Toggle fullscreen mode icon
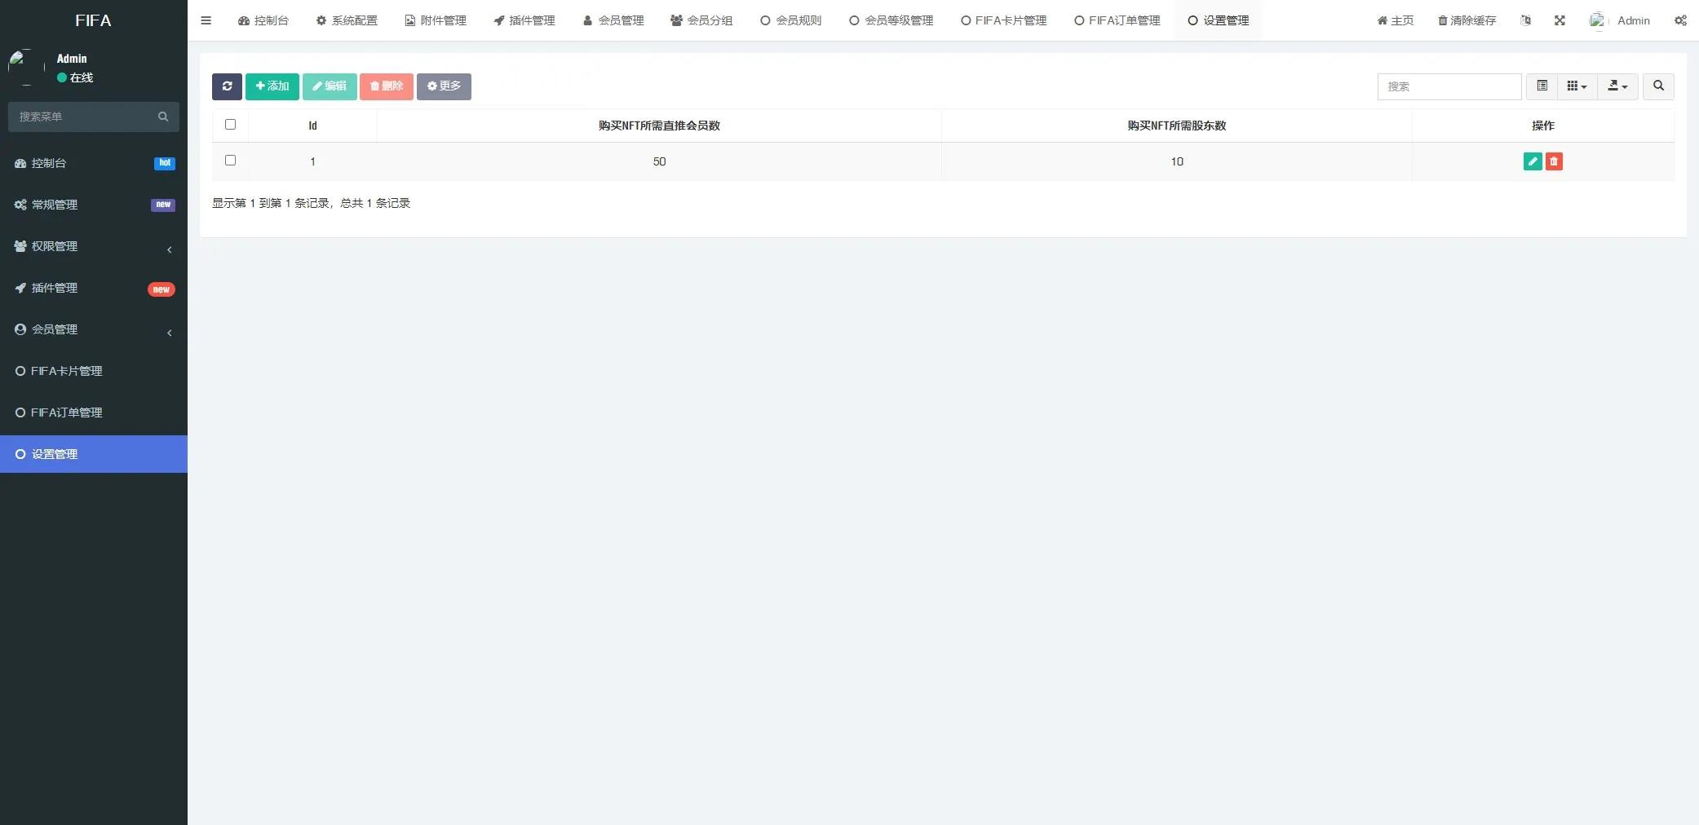This screenshot has height=825, width=1699. point(1560,20)
